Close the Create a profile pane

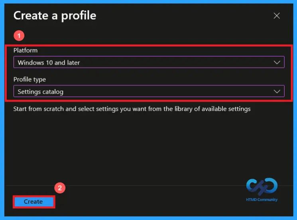[x=277, y=16]
